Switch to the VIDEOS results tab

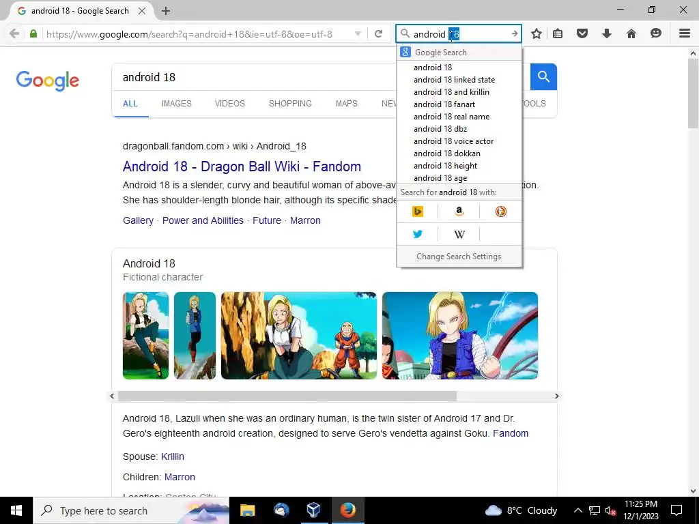(229, 104)
